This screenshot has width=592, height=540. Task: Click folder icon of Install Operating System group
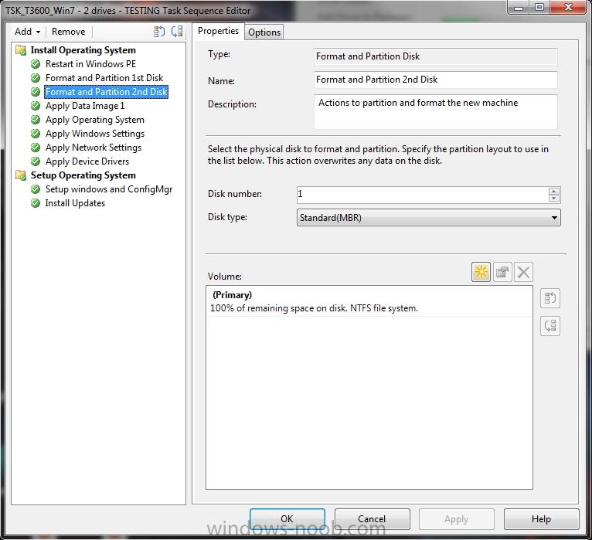click(21, 50)
